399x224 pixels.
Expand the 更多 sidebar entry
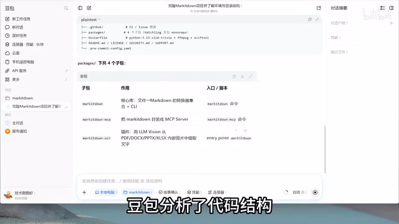tap(67, 80)
